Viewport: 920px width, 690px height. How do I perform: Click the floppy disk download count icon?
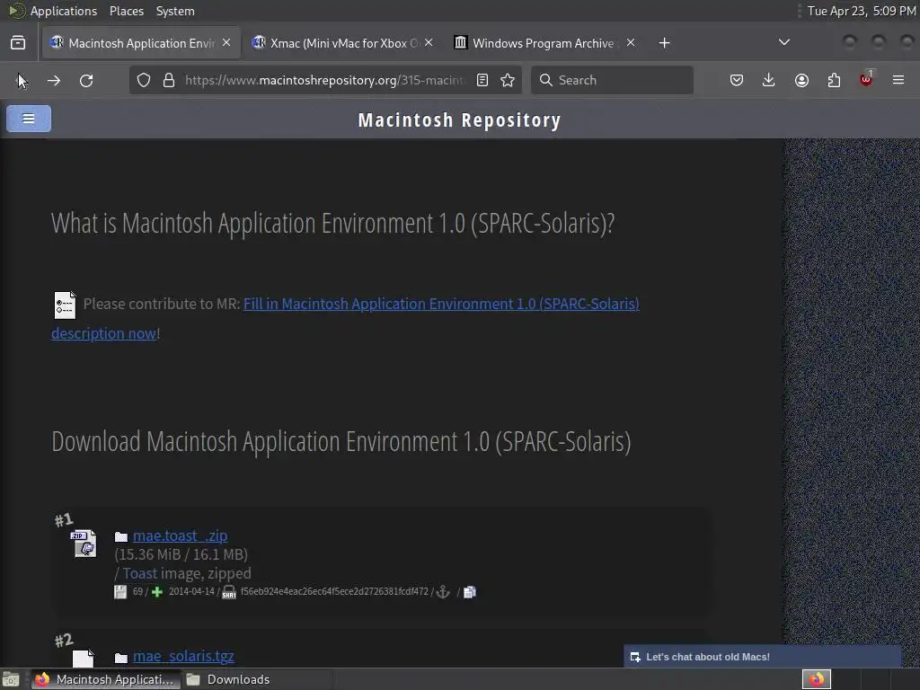[x=120, y=592]
